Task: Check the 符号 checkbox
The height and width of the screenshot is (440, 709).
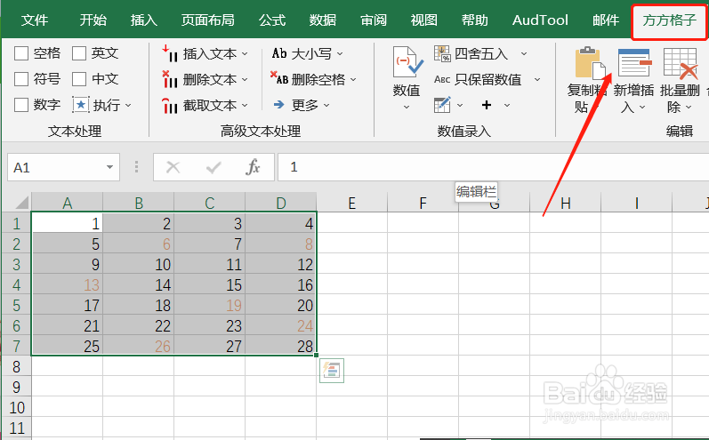Action: [21, 79]
